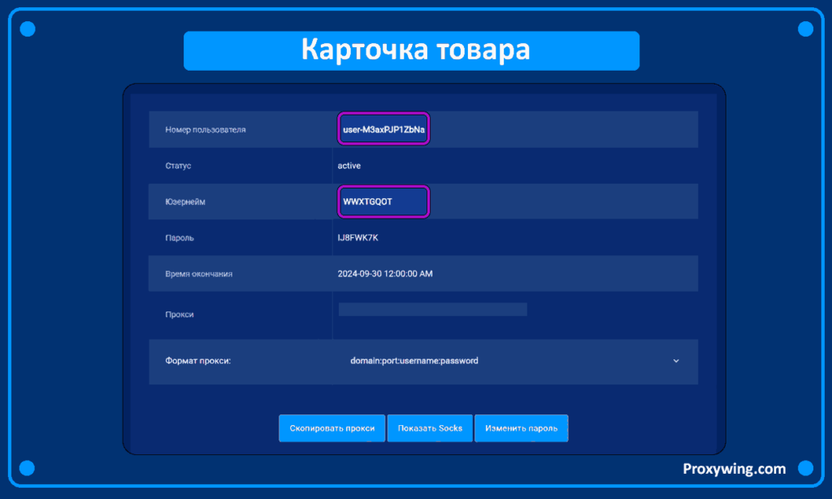Screen dimensions: 832x499
Task: Click the Формат прокси: label
Action: click(198, 361)
